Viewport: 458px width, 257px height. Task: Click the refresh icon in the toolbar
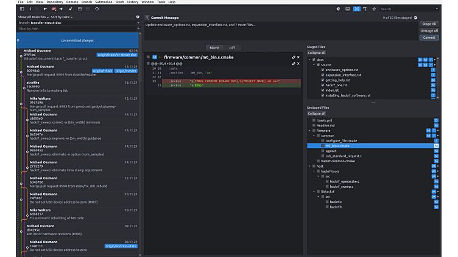click(x=97, y=9)
